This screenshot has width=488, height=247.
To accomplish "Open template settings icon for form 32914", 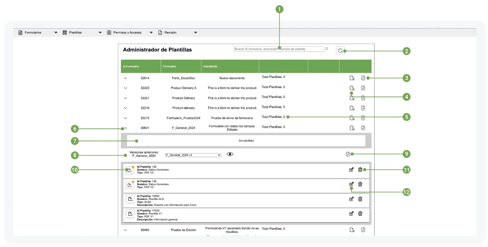I will 352,78.
